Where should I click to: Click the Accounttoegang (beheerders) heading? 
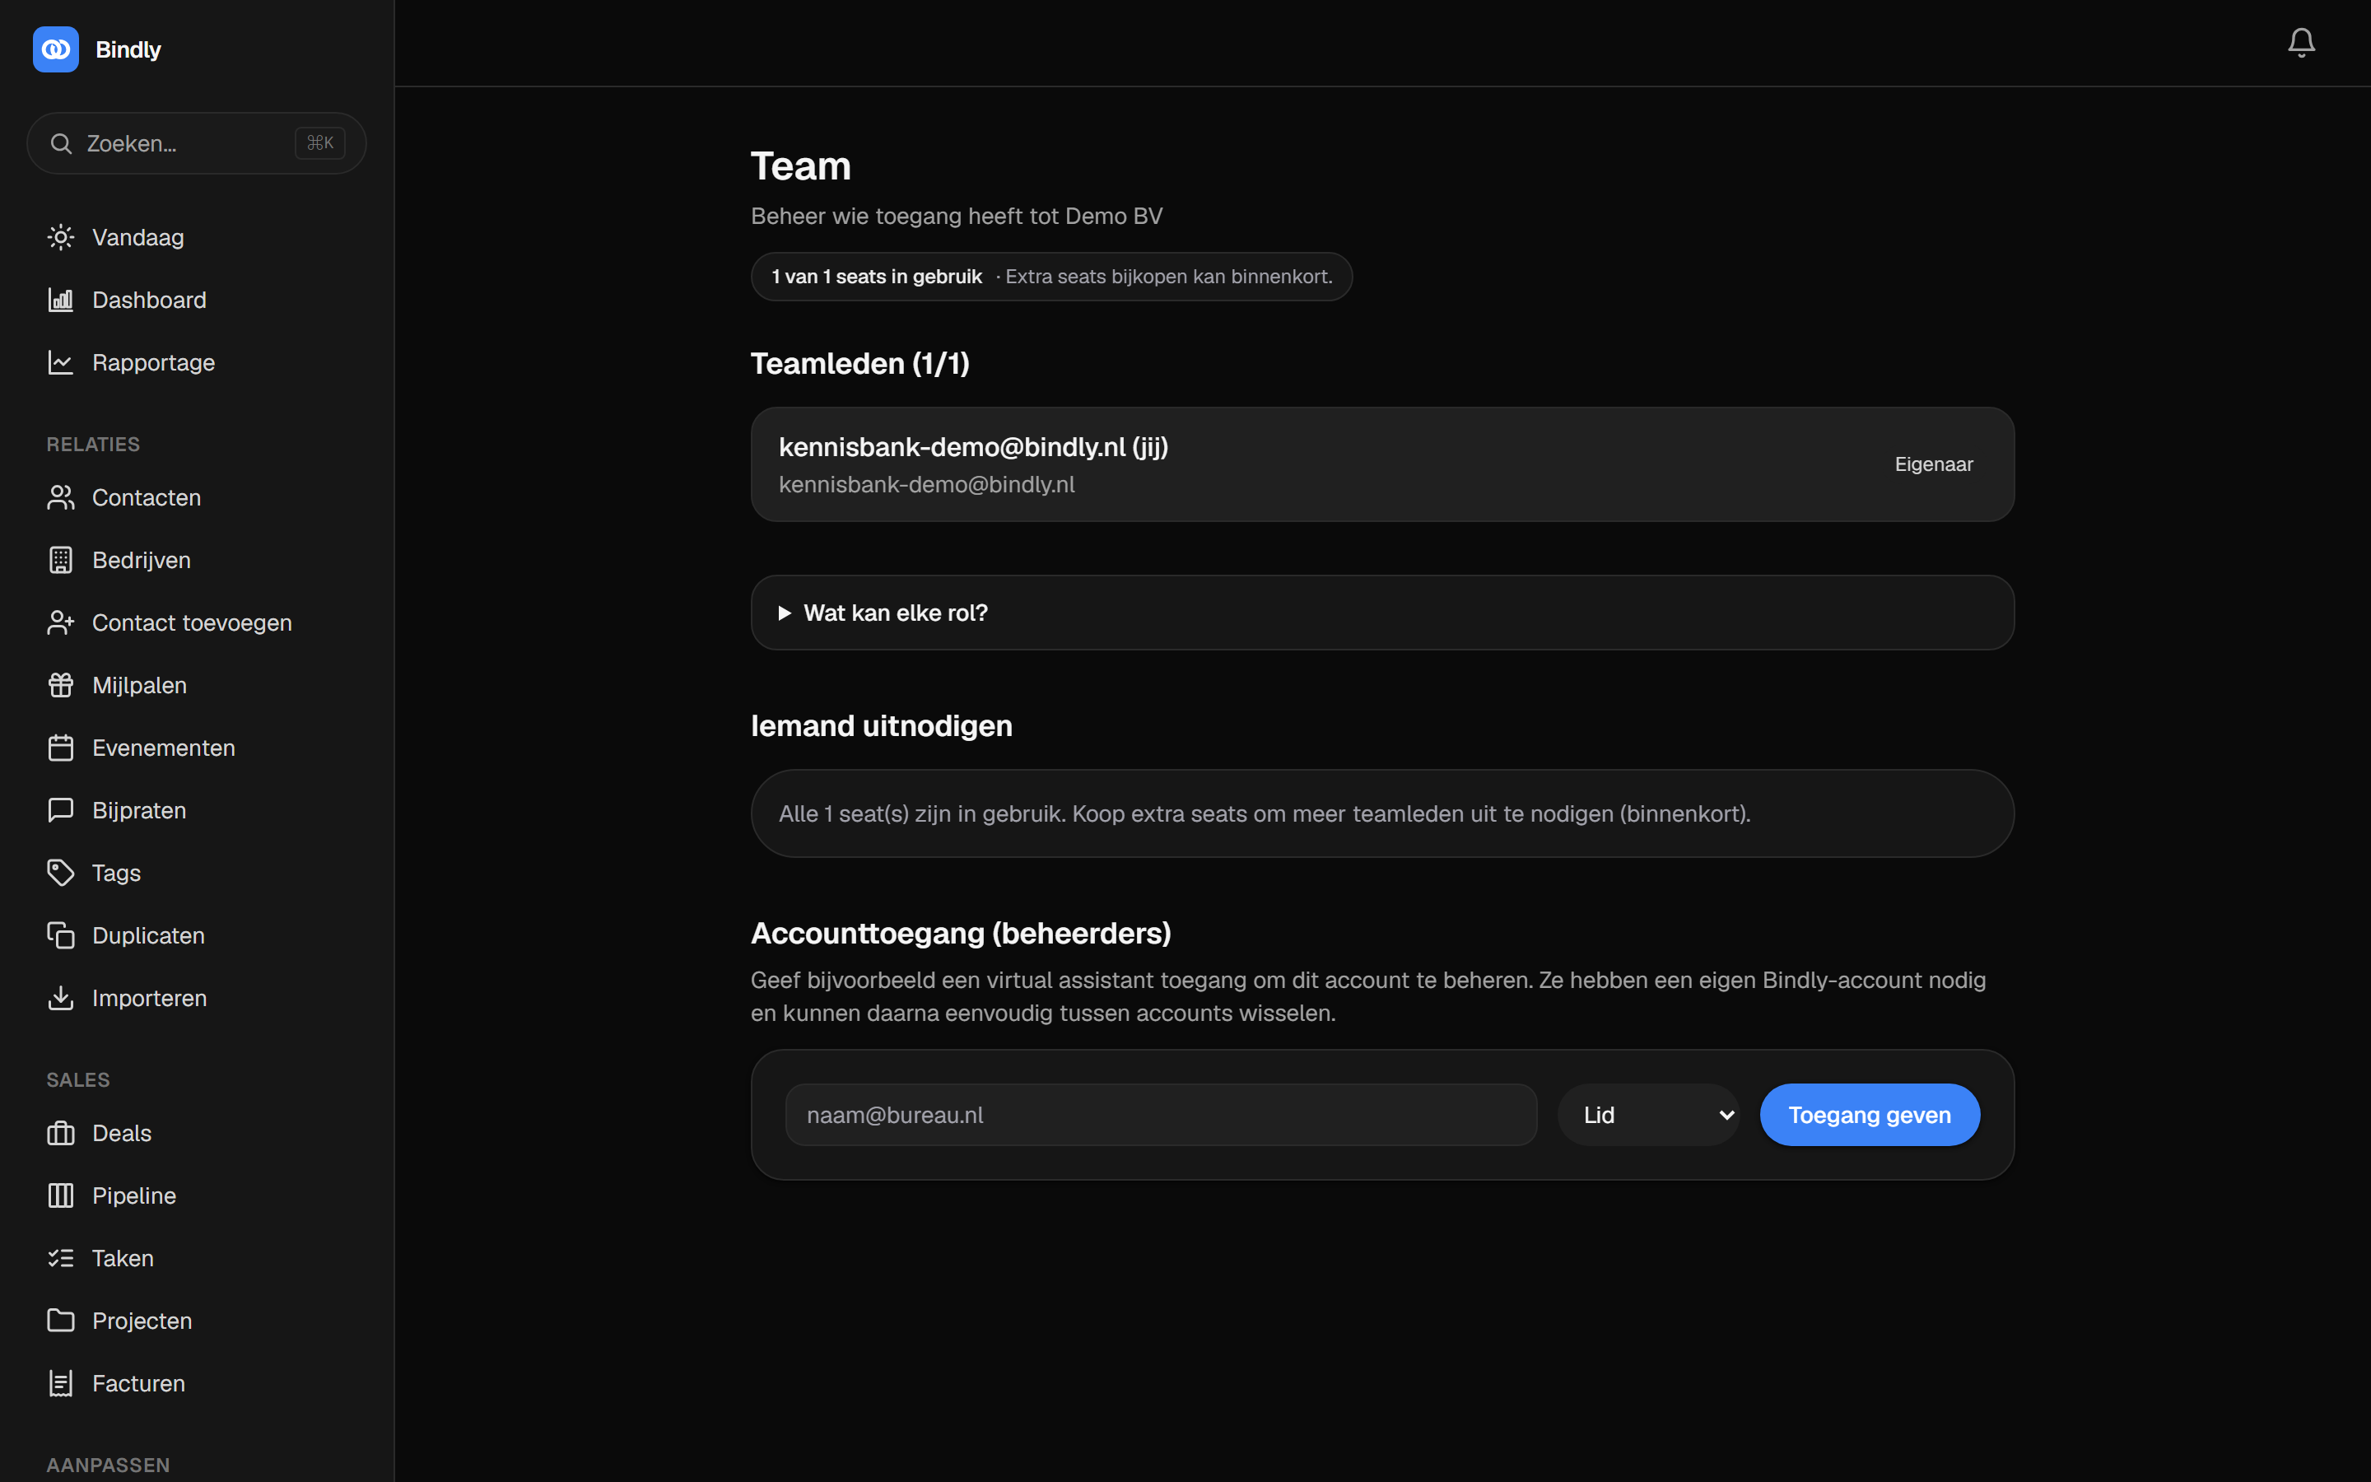coord(960,933)
